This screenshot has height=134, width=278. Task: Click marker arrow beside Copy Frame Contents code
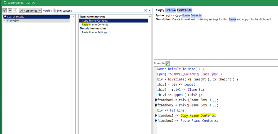coord(156,116)
